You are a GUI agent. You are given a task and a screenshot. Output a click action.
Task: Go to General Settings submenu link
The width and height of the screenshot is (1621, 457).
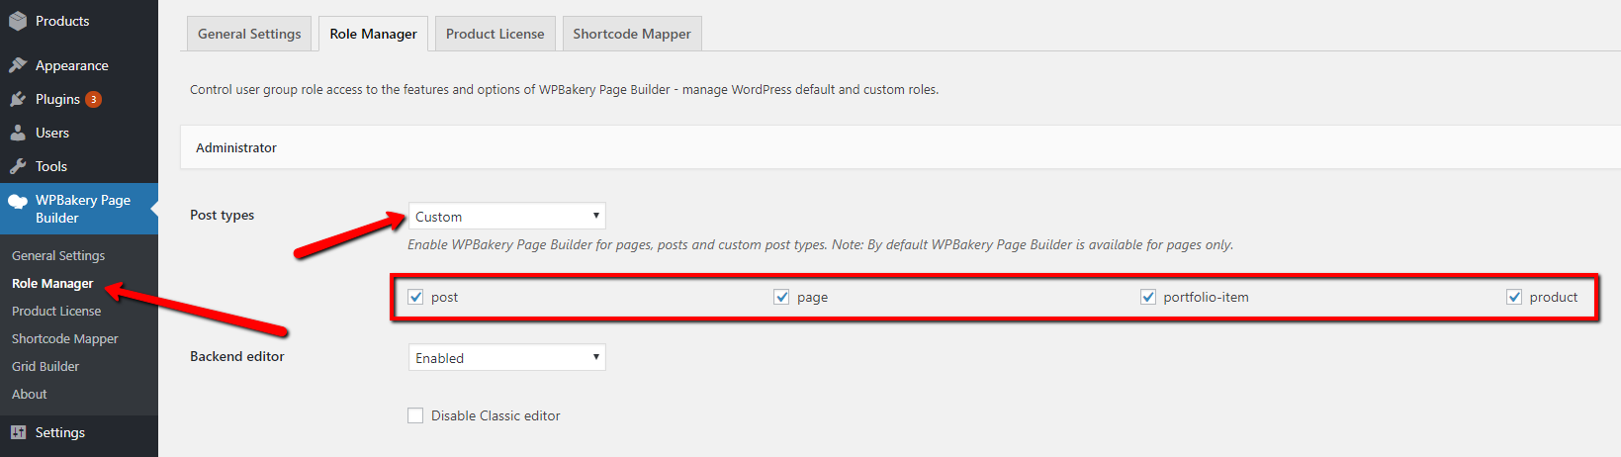pyautogui.click(x=58, y=255)
